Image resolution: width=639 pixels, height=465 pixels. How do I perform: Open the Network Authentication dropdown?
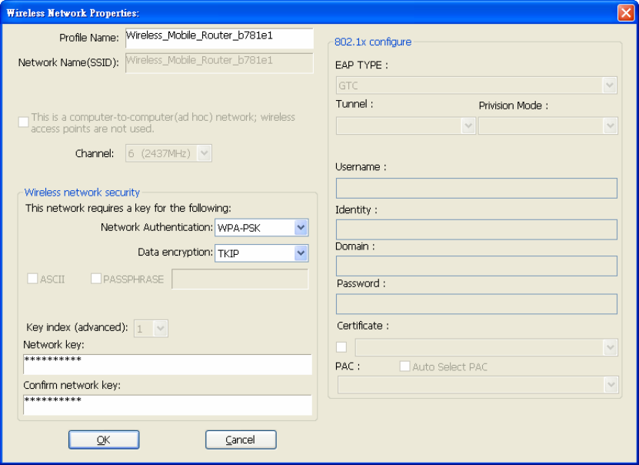coord(261,228)
